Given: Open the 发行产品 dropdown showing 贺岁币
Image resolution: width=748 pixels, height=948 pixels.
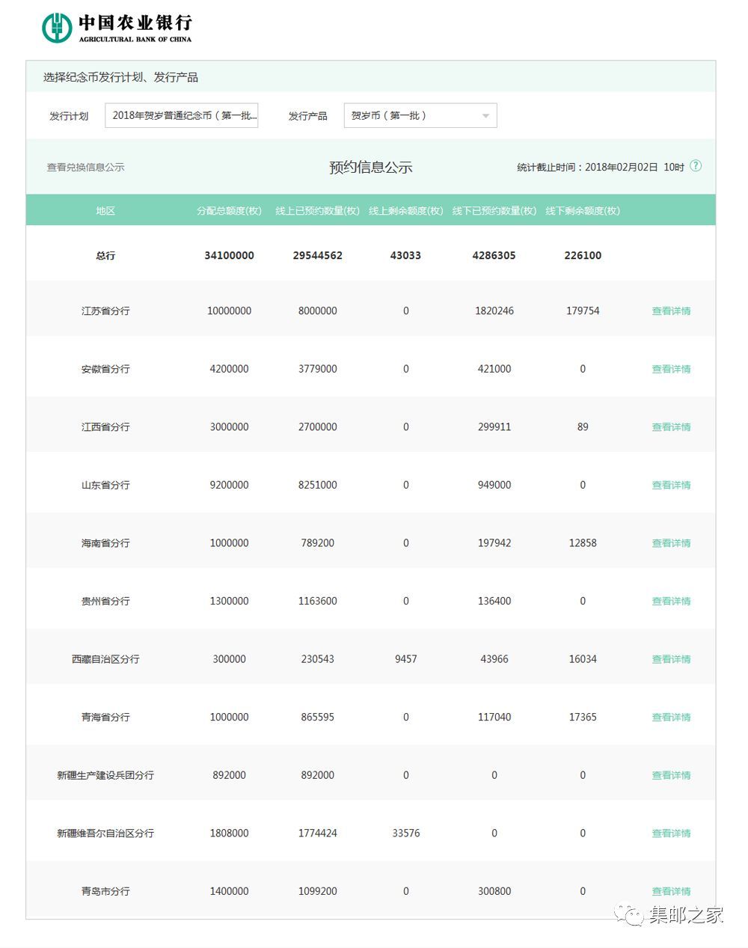Looking at the screenshot, I should coord(420,115).
